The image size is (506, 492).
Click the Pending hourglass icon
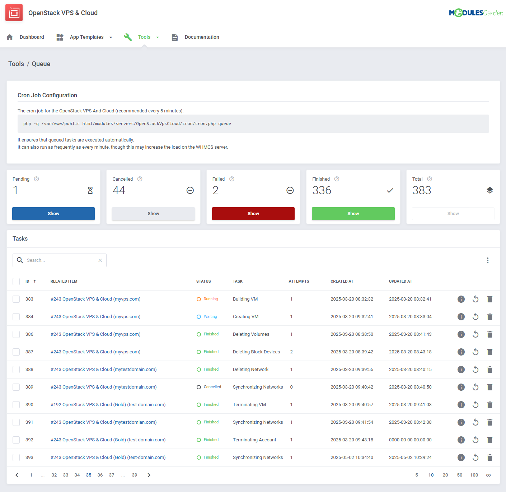click(x=90, y=190)
